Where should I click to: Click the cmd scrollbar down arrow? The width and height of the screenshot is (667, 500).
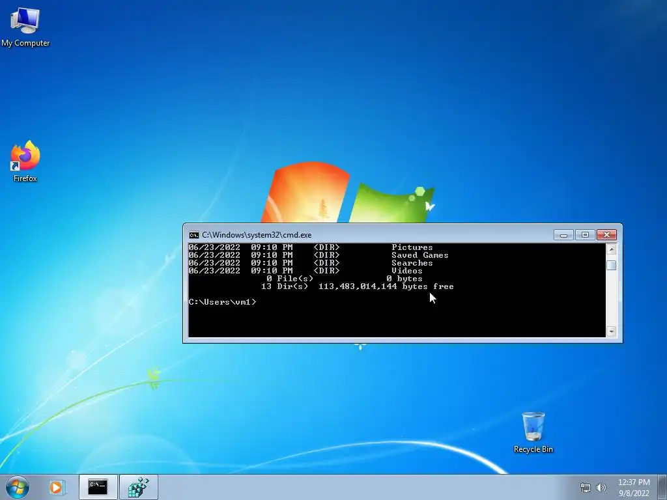tap(611, 331)
